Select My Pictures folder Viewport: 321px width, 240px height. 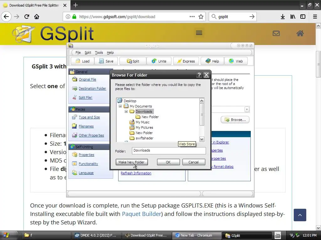[144, 127]
